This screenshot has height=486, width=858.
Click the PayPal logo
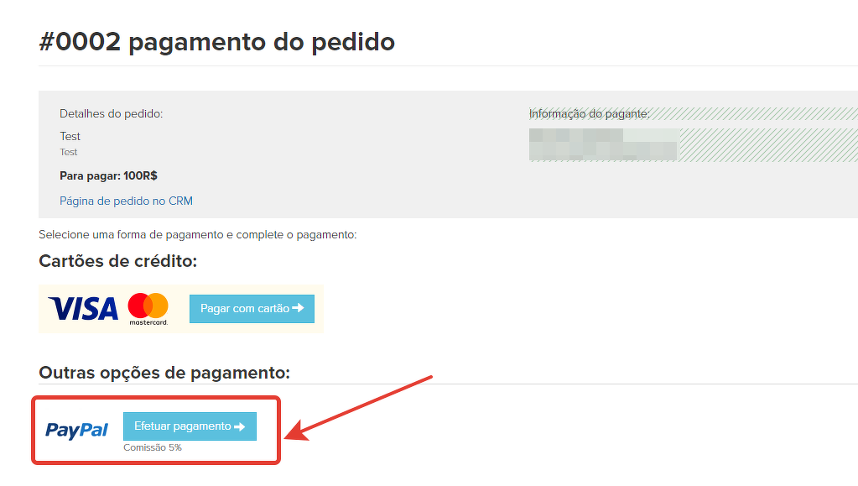tap(76, 430)
